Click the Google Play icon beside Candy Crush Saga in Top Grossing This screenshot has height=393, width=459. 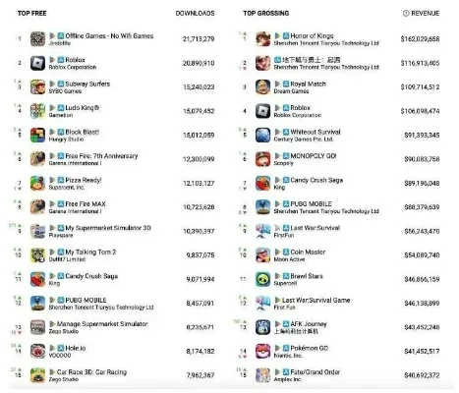click(x=277, y=180)
